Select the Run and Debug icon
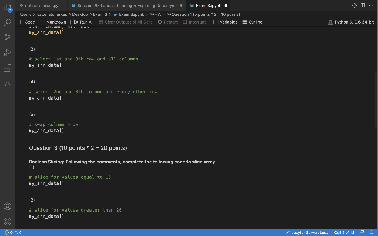 click(7, 53)
